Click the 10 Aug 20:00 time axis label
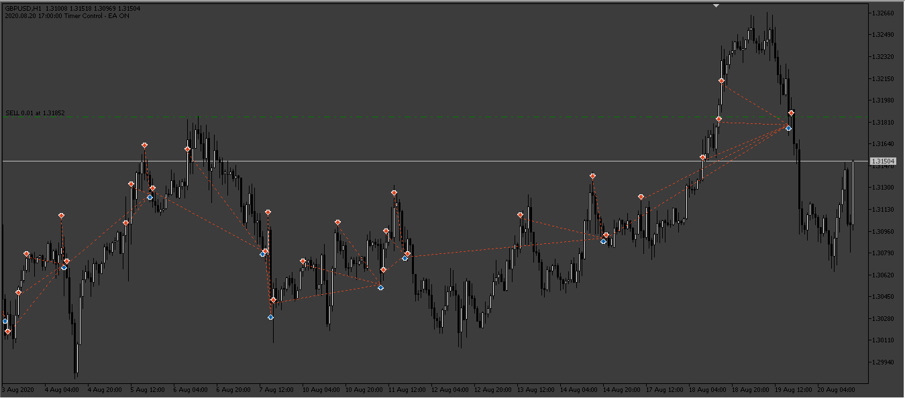 point(364,389)
